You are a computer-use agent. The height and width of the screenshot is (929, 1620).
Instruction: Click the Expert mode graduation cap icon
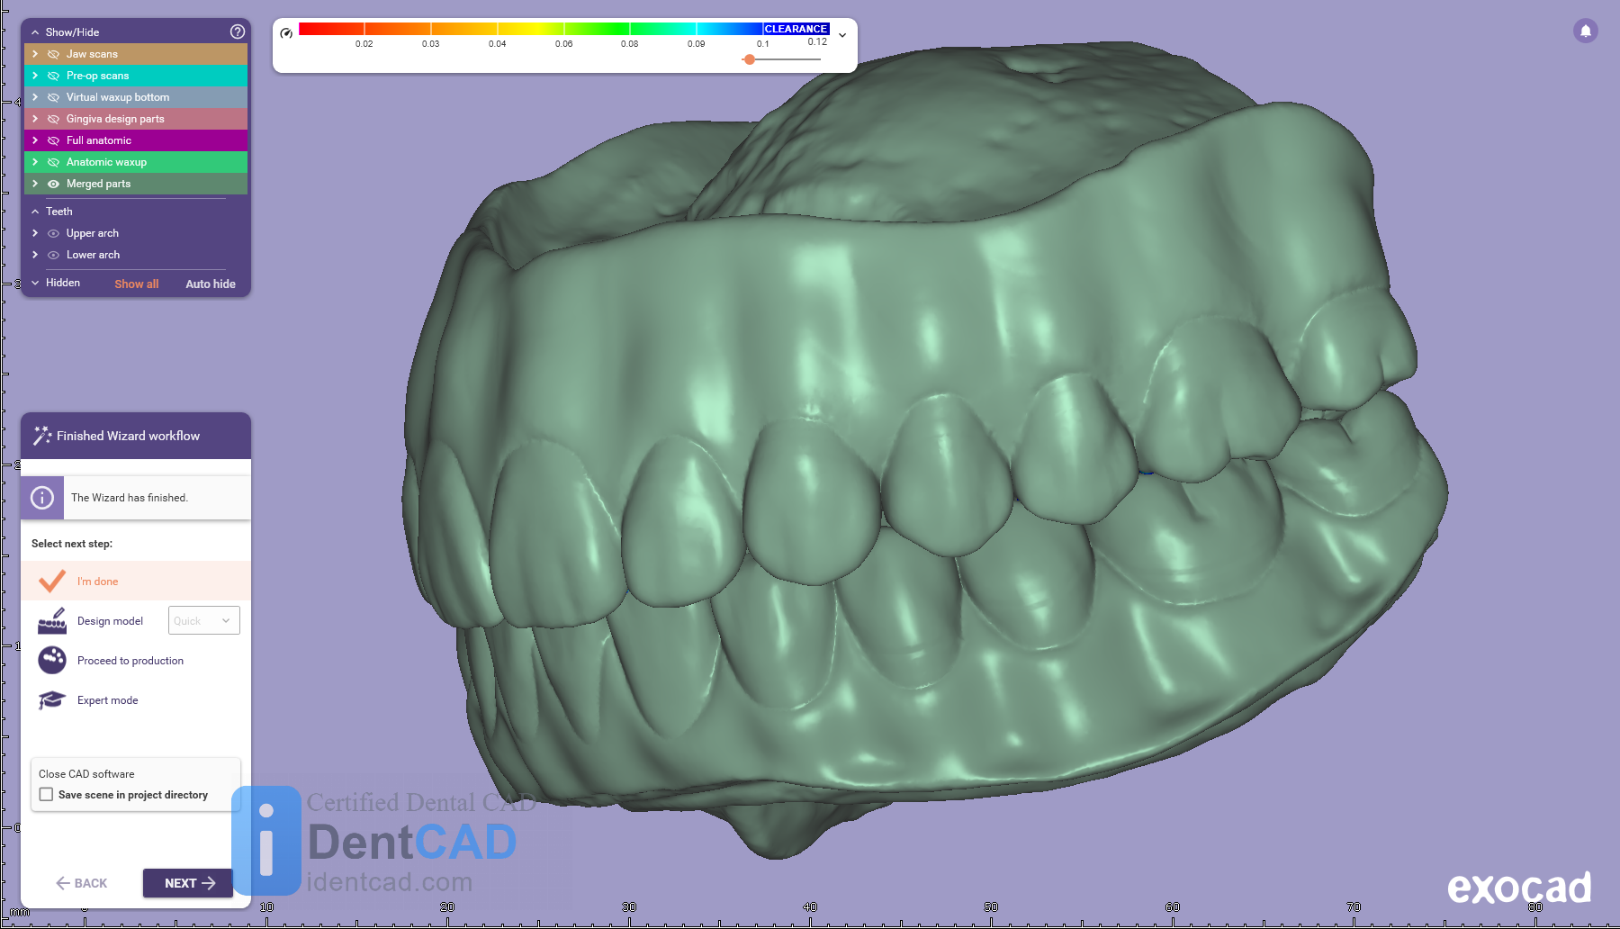52,700
